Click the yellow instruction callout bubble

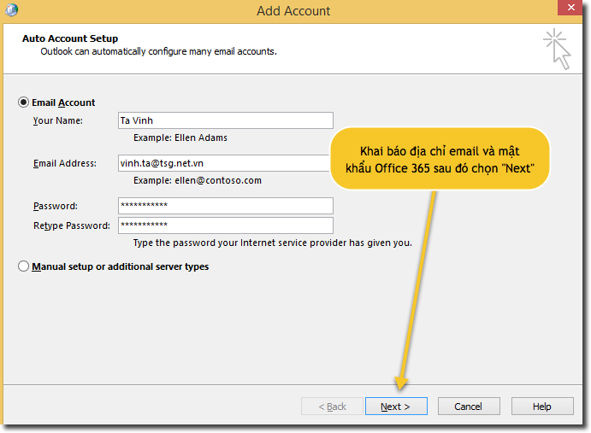coord(440,159)
